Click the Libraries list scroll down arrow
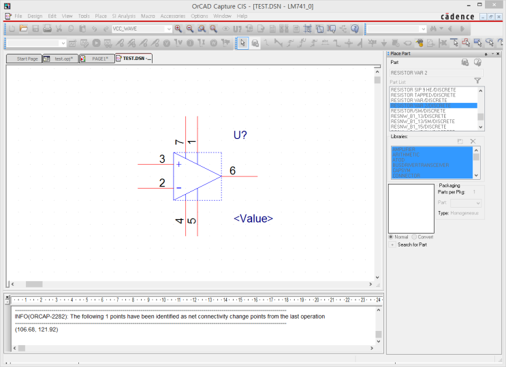The image size is (506, 367). tap(476, 175)
